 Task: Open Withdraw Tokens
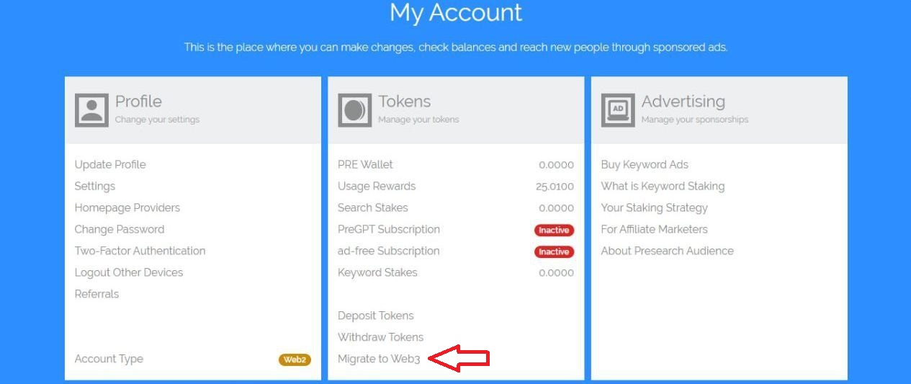[381, 337]
